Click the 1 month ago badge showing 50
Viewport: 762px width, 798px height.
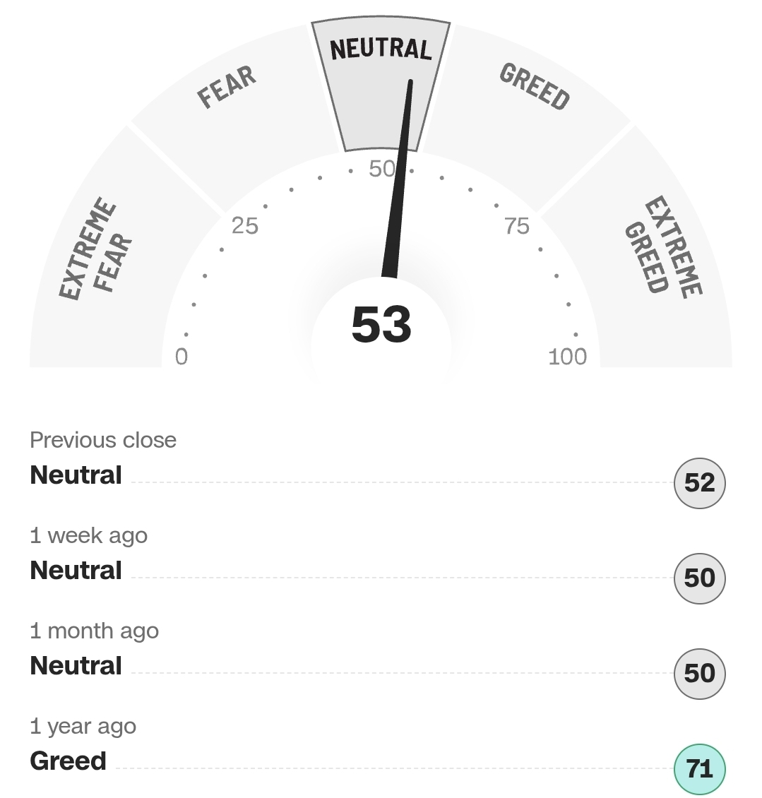699,674
